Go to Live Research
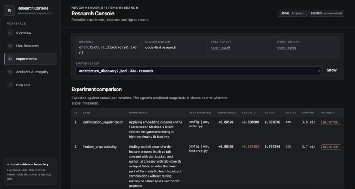Image resolution: width=355 pixels, height=189 pixels. (30, 46)
